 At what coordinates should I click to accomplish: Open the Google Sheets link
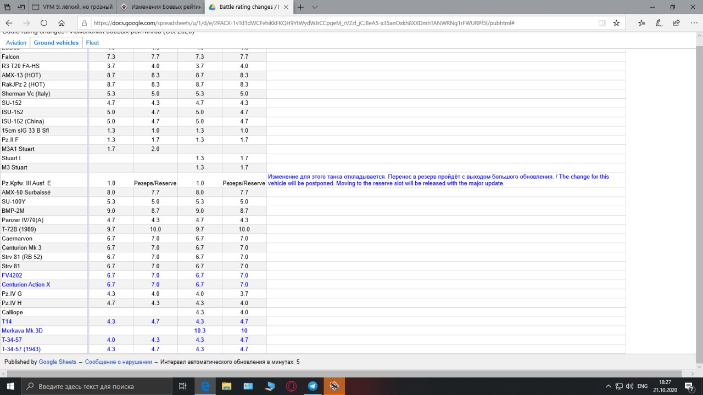58,362
